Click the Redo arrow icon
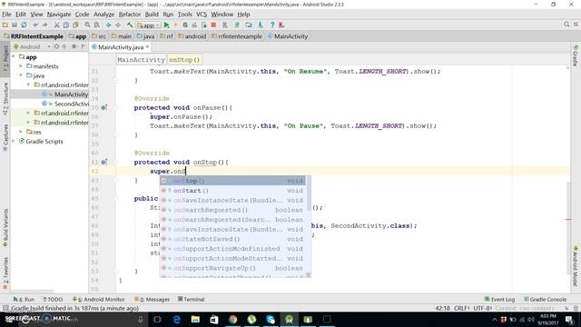Viewport: 581px width, 327px height. tap(44, 25)
